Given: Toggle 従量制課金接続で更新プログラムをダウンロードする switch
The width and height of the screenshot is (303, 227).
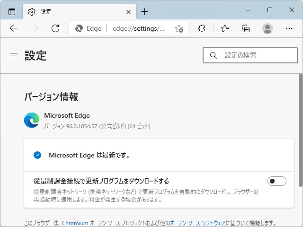Looking at the screenshot, I should (276, 181).
